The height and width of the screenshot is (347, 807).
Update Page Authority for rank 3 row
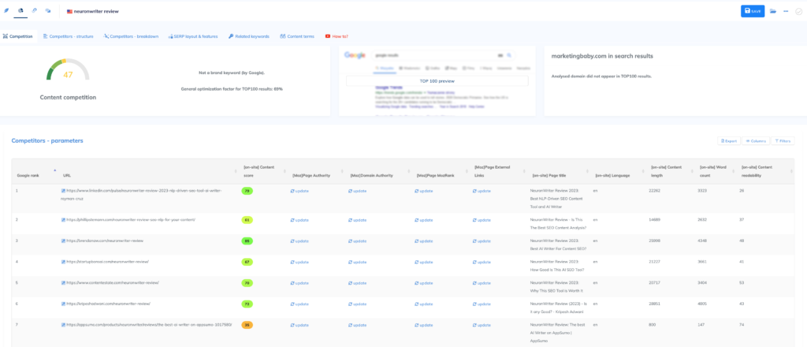click(x=299, y=241)
